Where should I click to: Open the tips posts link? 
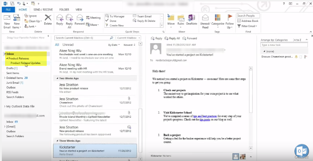(205, 120)
